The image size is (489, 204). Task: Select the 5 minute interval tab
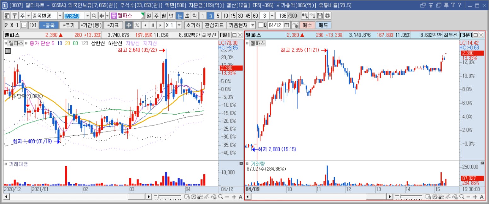(x=218, y=16)
